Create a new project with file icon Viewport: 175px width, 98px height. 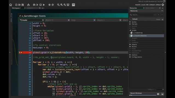point(16,5)
